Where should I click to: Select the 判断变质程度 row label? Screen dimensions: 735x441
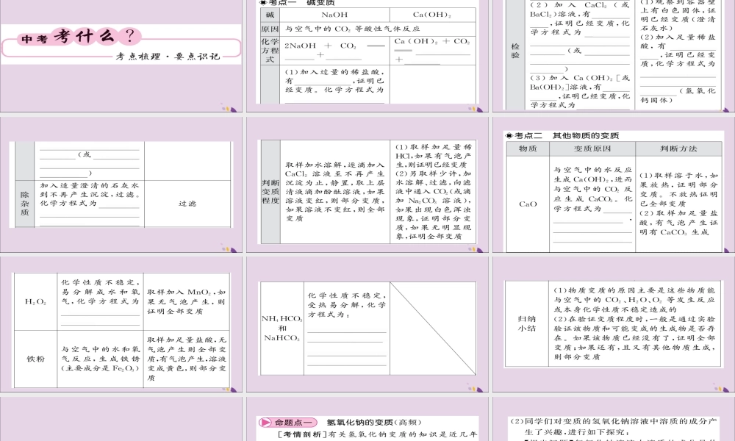point(270,191)
